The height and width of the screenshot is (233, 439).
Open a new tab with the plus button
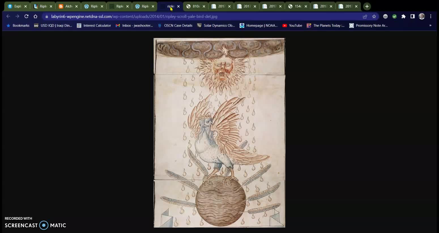click(x=367, y=6)
